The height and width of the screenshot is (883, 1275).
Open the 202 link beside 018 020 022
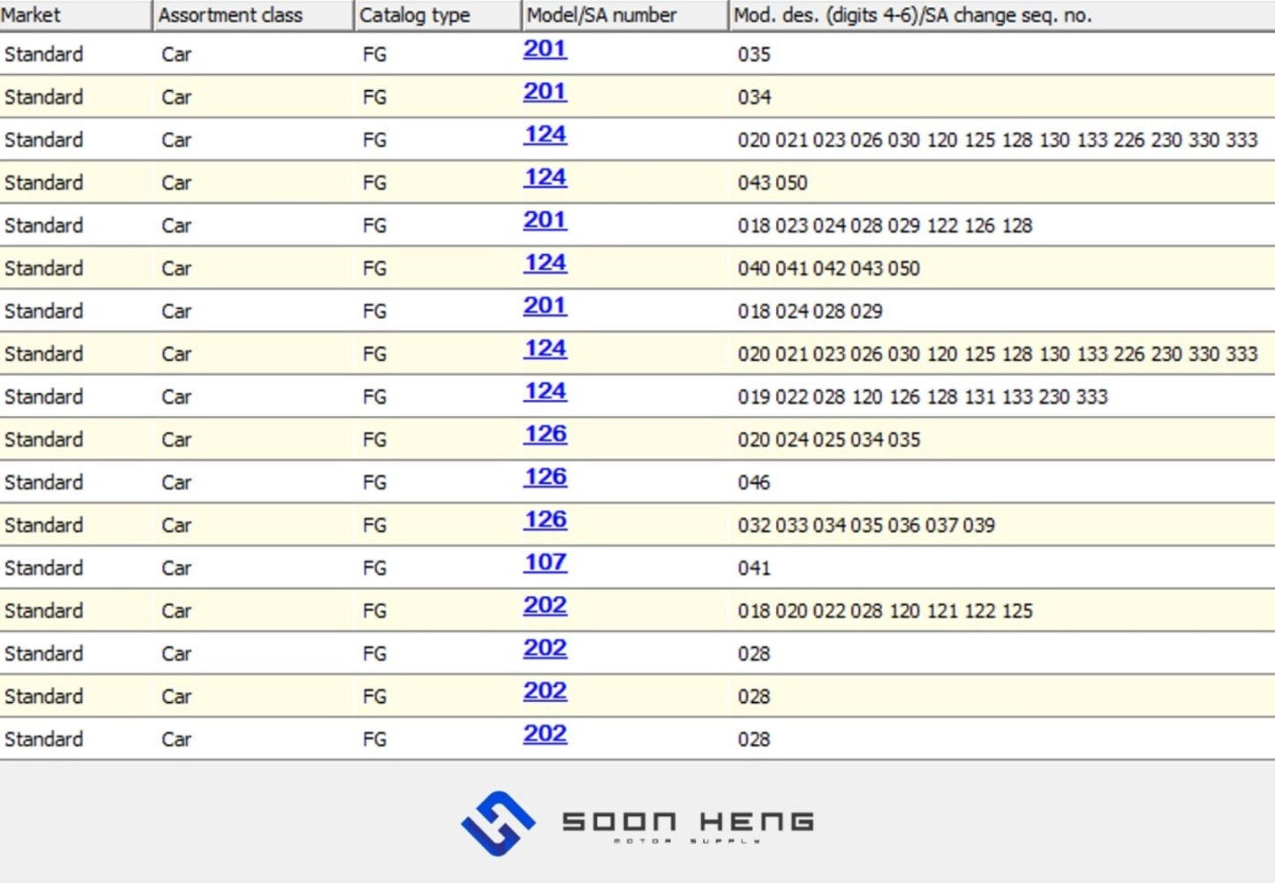click(545, 606)
